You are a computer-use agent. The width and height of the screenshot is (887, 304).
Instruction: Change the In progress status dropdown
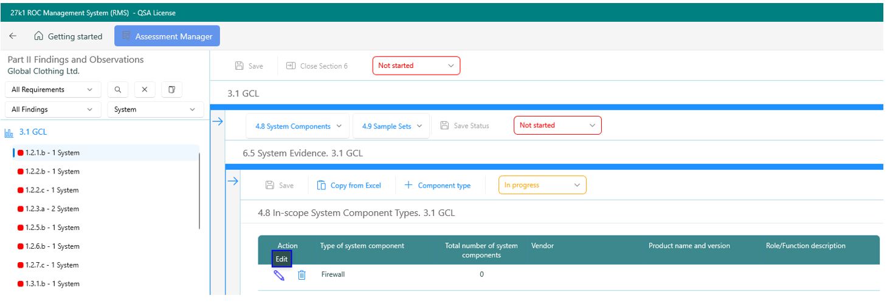(x=542, y=185)
